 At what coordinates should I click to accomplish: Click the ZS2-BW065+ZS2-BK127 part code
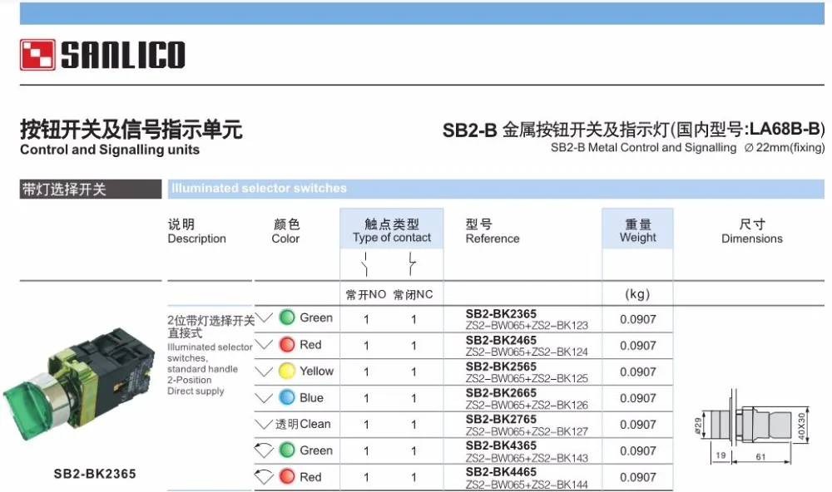click(x=527, y=431)
